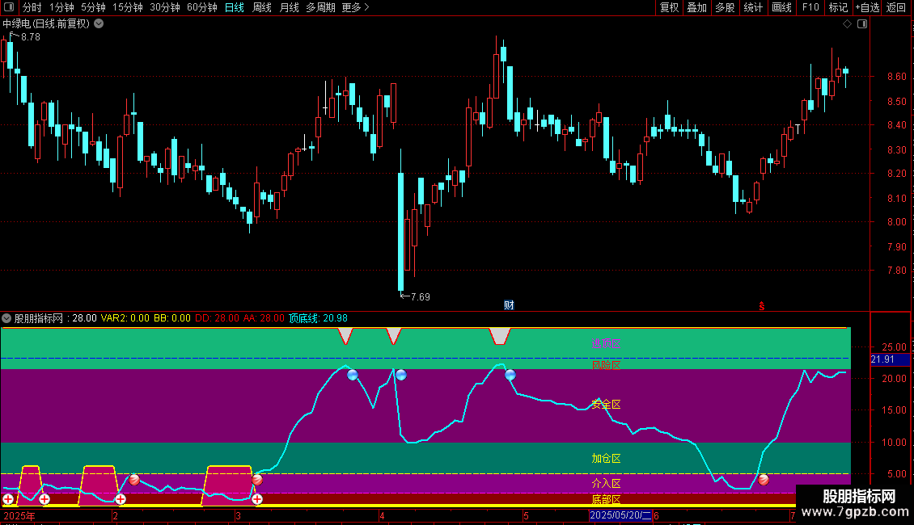Image resolution: width=914 pixels, height=525 pixels.
Task: Select the 60分钟 period
Action: 202,7
